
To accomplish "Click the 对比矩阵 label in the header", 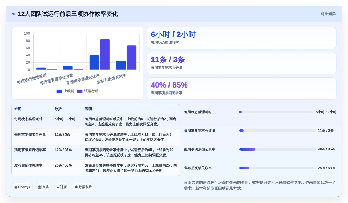I will point(328,14).
